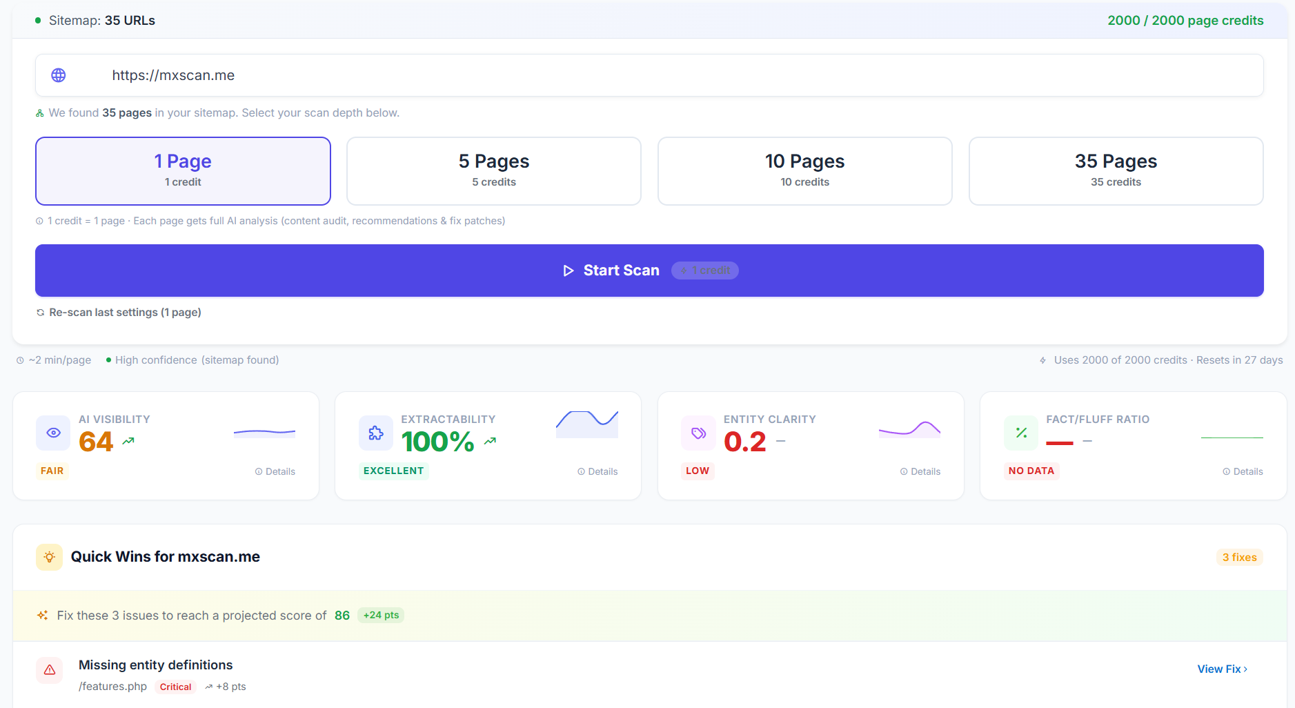
Task: Click the lightning bolt icon near credits usage text
Action: (x=1042, y=360)
